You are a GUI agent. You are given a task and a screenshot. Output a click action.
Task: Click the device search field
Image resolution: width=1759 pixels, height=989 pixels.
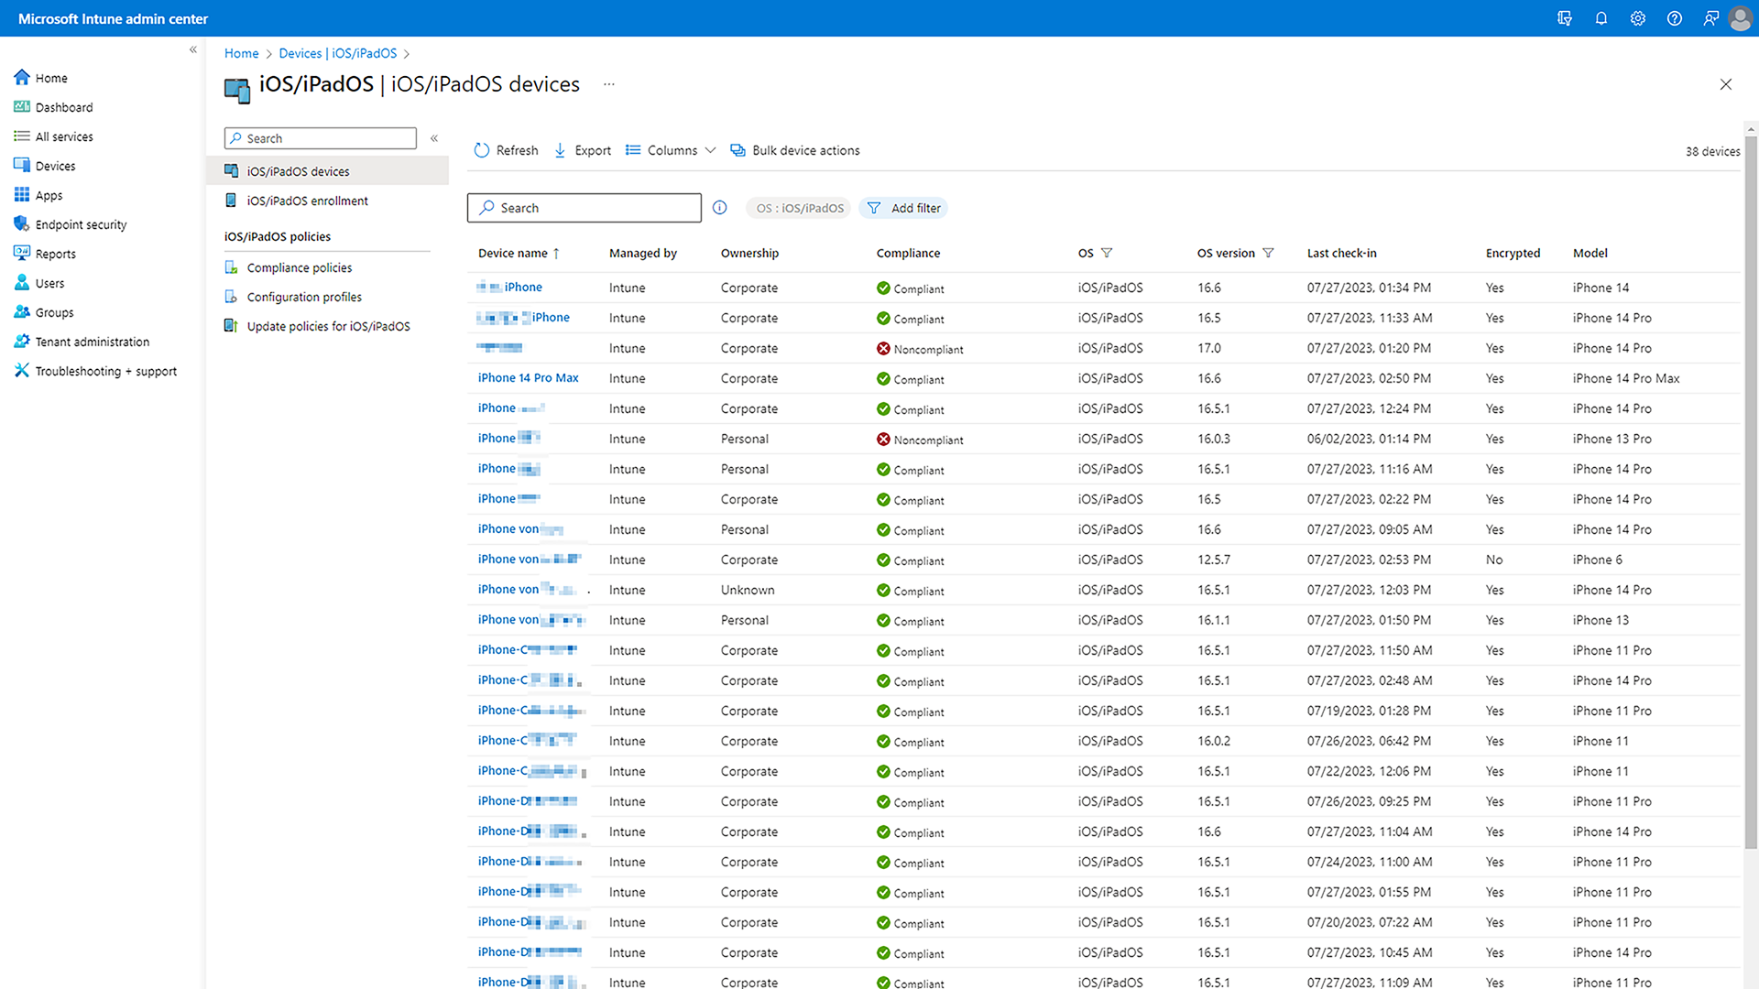coord(584,208)
